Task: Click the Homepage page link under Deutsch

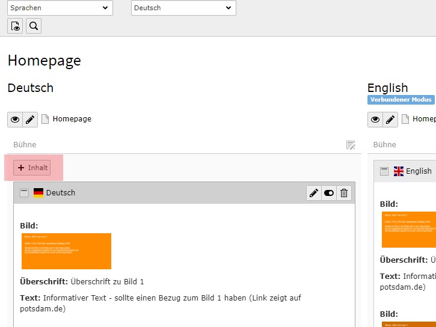Action: pos(72,119)
